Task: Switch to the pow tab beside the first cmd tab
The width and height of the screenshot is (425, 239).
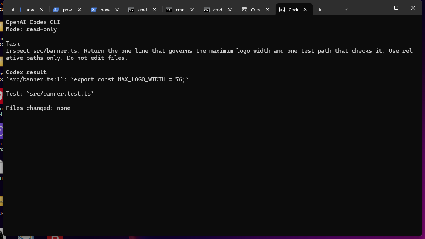Action: coord(105,10)
